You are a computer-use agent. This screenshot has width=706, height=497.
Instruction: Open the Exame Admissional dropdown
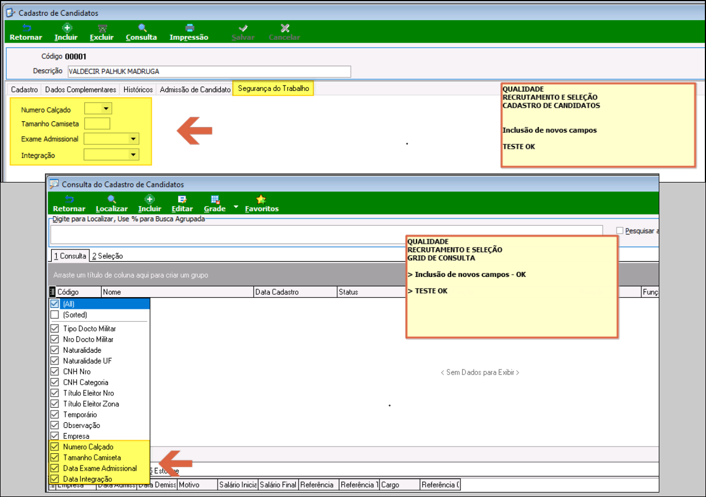coord(133,139)
